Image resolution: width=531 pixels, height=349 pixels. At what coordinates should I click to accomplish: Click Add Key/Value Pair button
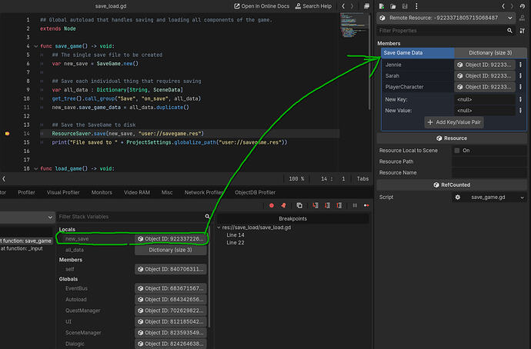click(x=454, y=122)
